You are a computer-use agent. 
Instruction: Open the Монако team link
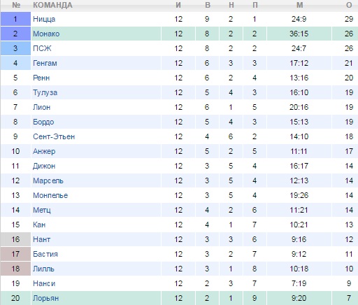pos(46,34)
